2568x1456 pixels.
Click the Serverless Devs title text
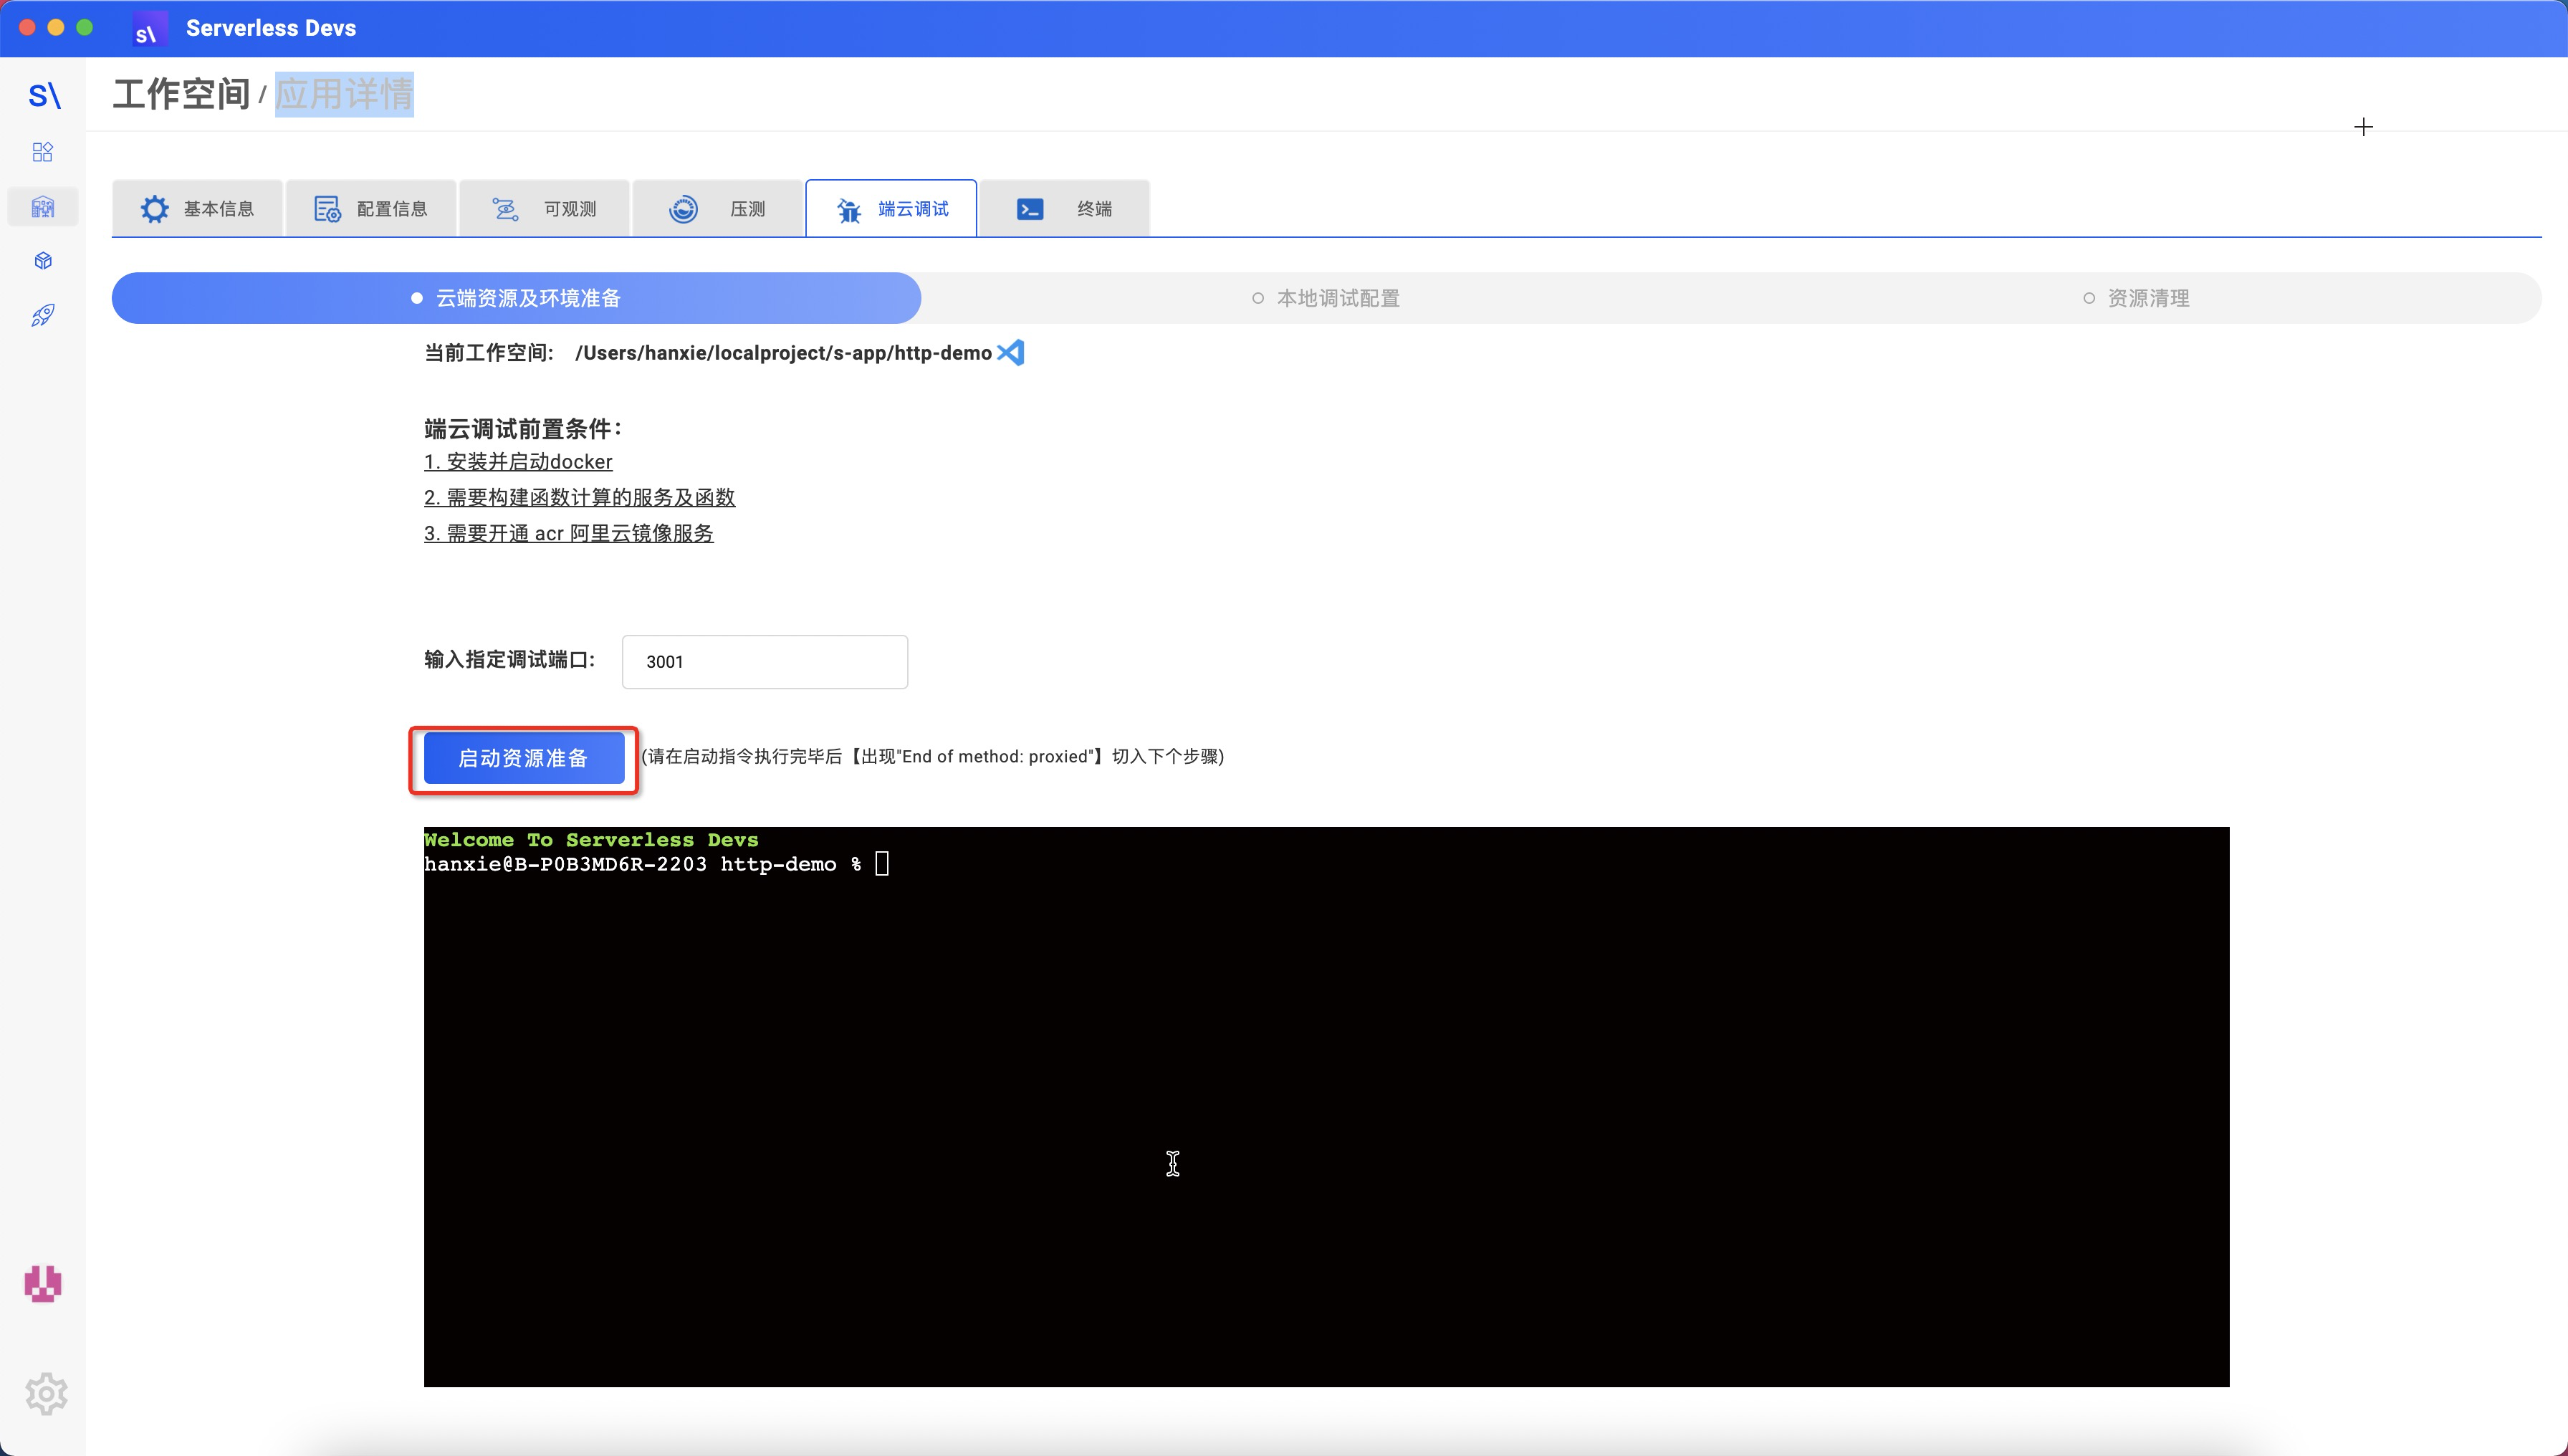click(x=271, y=28)
